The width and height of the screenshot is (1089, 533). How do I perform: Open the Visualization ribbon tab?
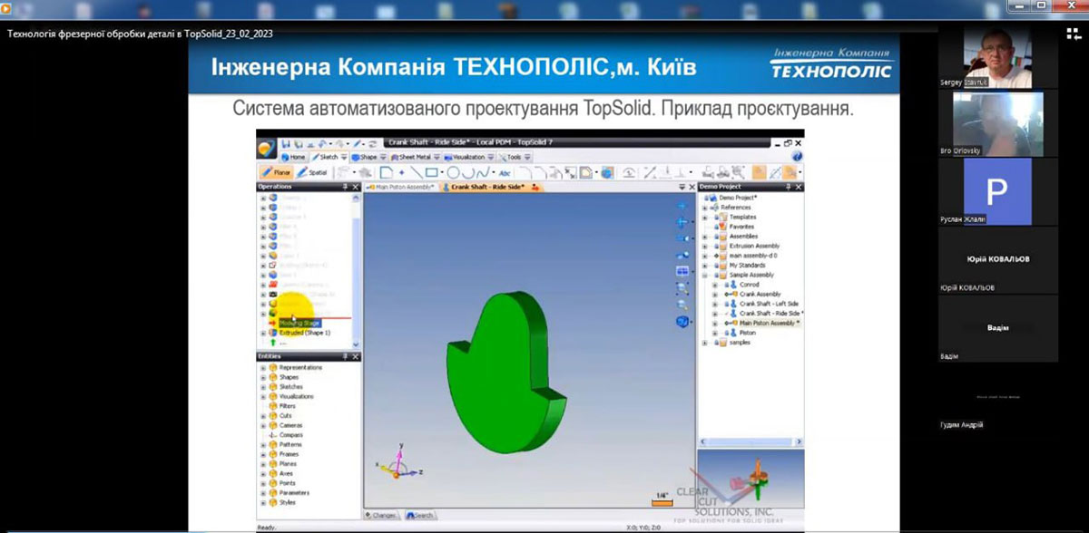465,157
